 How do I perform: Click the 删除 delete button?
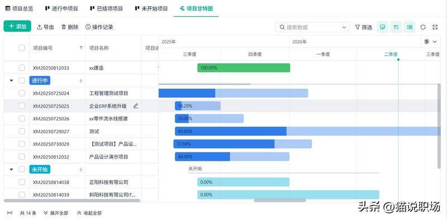click(x=70, y=27)
